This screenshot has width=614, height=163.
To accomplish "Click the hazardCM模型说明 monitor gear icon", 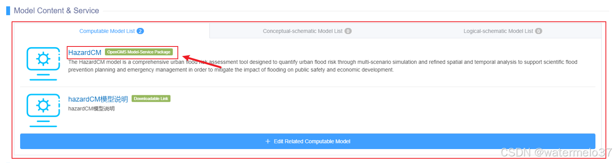I will [x=43, y=110].
